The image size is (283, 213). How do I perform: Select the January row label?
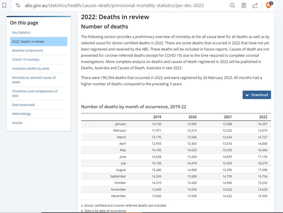tap(120, 124)
